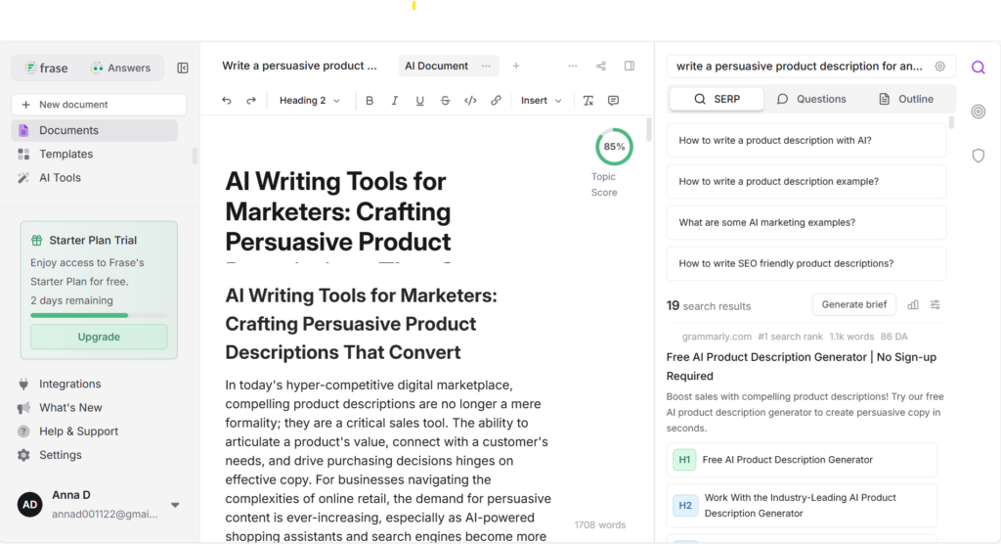Image resolution: width=1001 pixels, height=544 pixels.
Task: Open the grammarly.com source link
Action: pyautogui.click(x=717, y=337)
